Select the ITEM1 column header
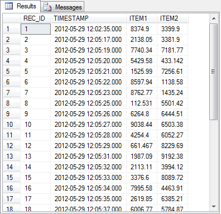The image size is (221, 214). point(142,18)
